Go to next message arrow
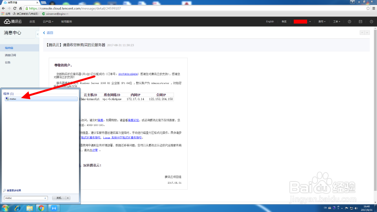The height and width of the screenshot is (212, 377). coord(367,33)
